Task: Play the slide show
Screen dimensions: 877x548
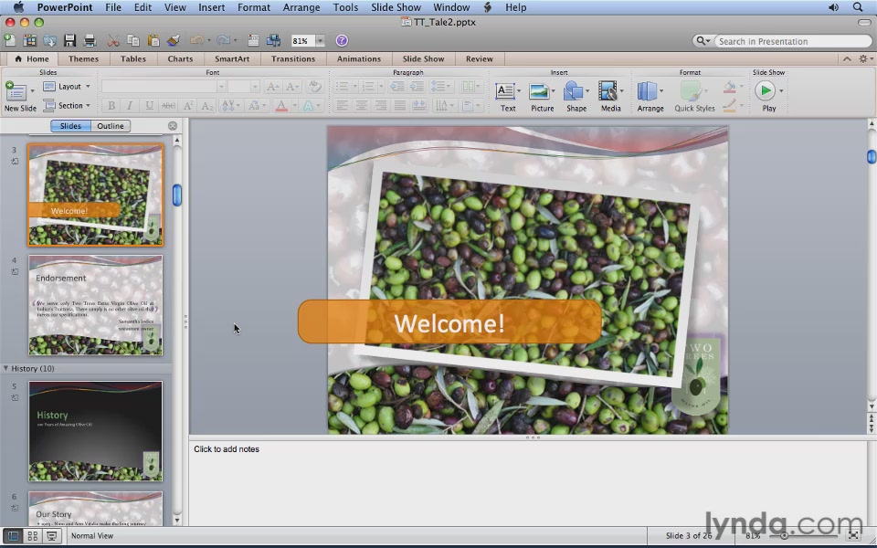Action: pos(766,91)
